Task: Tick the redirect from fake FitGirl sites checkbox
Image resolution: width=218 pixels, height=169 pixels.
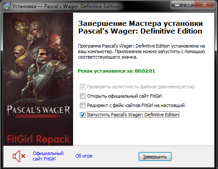Action: (x=82, y=105)
